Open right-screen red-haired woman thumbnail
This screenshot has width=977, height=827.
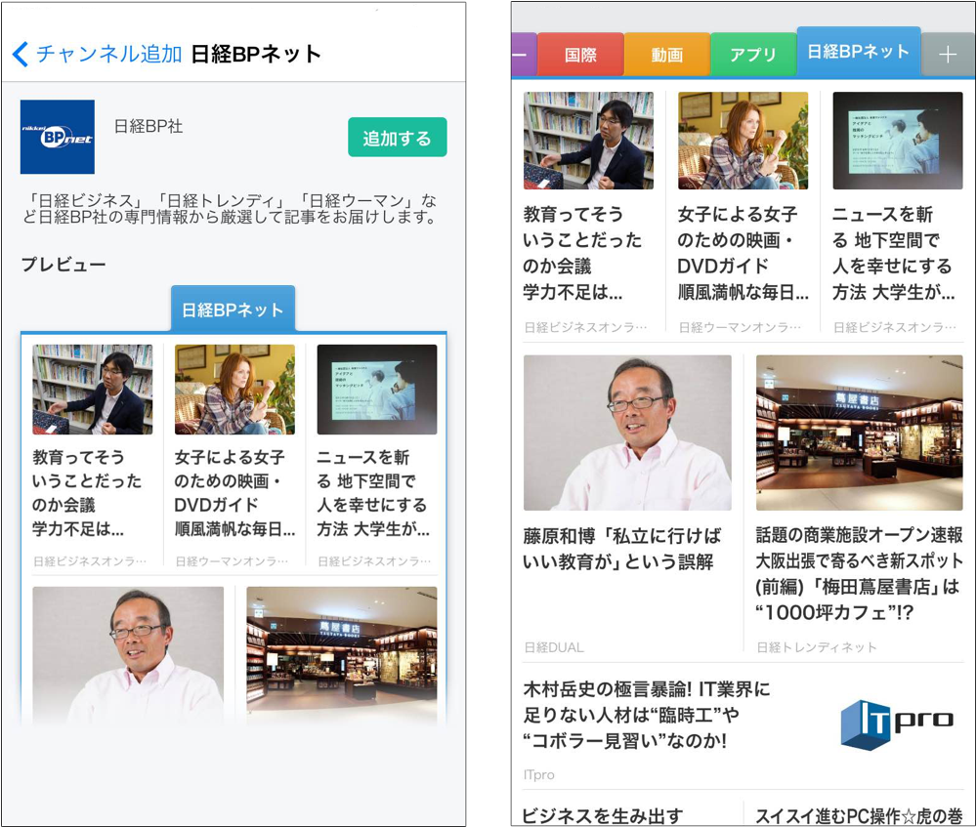[x=743, y=141]
